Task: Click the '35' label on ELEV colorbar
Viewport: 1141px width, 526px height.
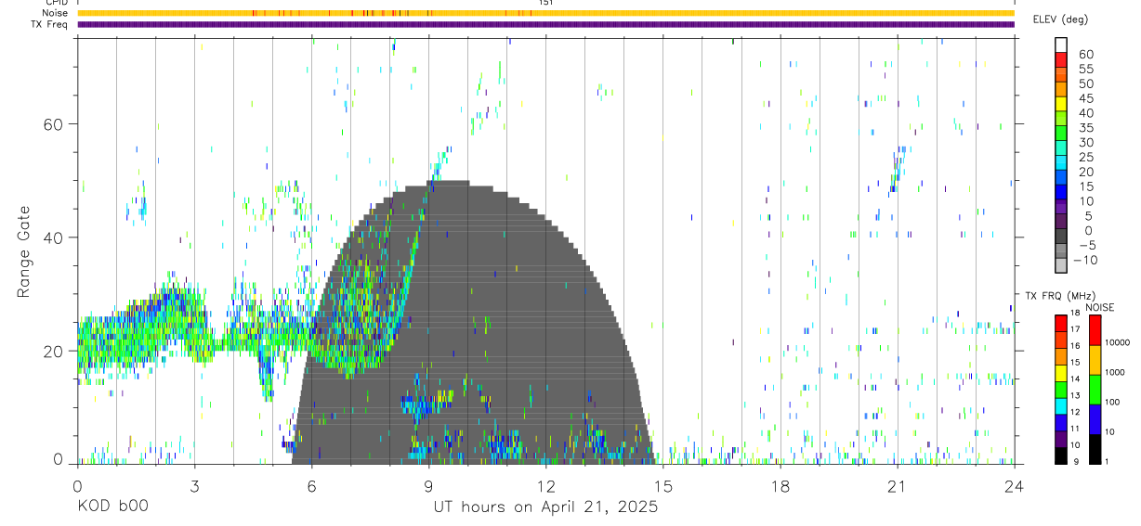Action: [x=1084, y=128]
